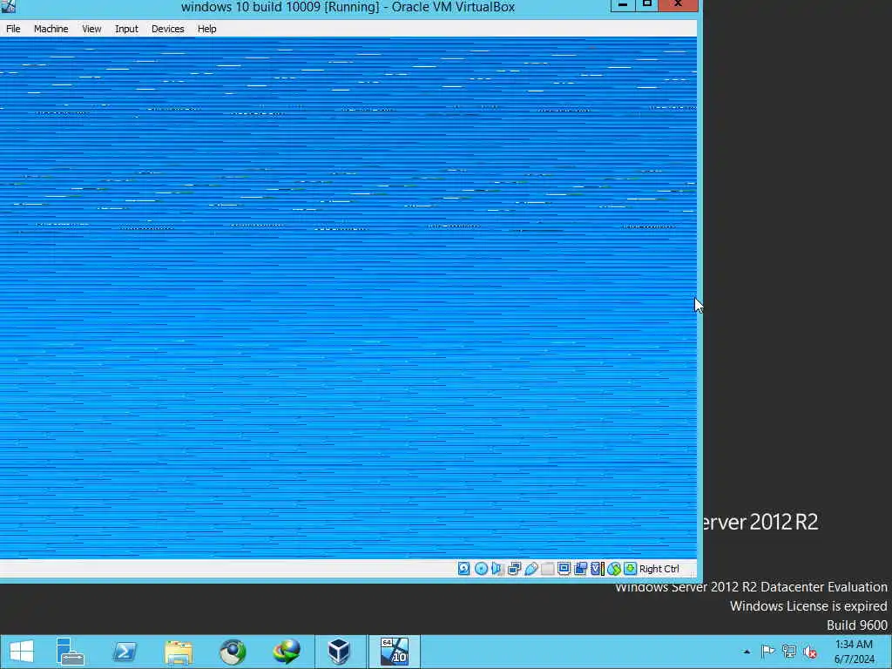Open the audio status indicator
Viewport: 892px width, 669px height.
[x=497, y=568]
